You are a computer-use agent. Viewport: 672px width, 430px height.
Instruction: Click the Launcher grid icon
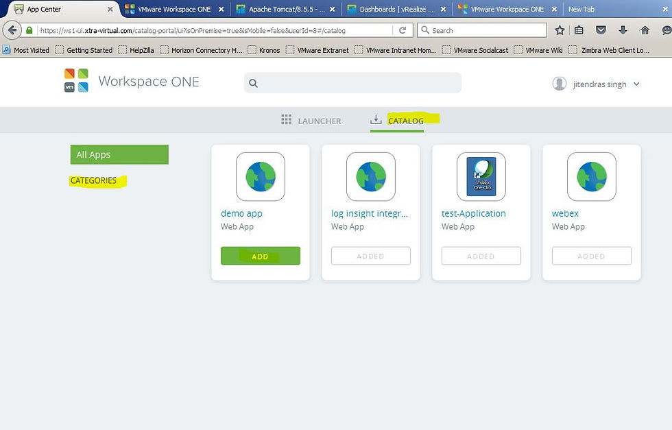coord(287,119)
